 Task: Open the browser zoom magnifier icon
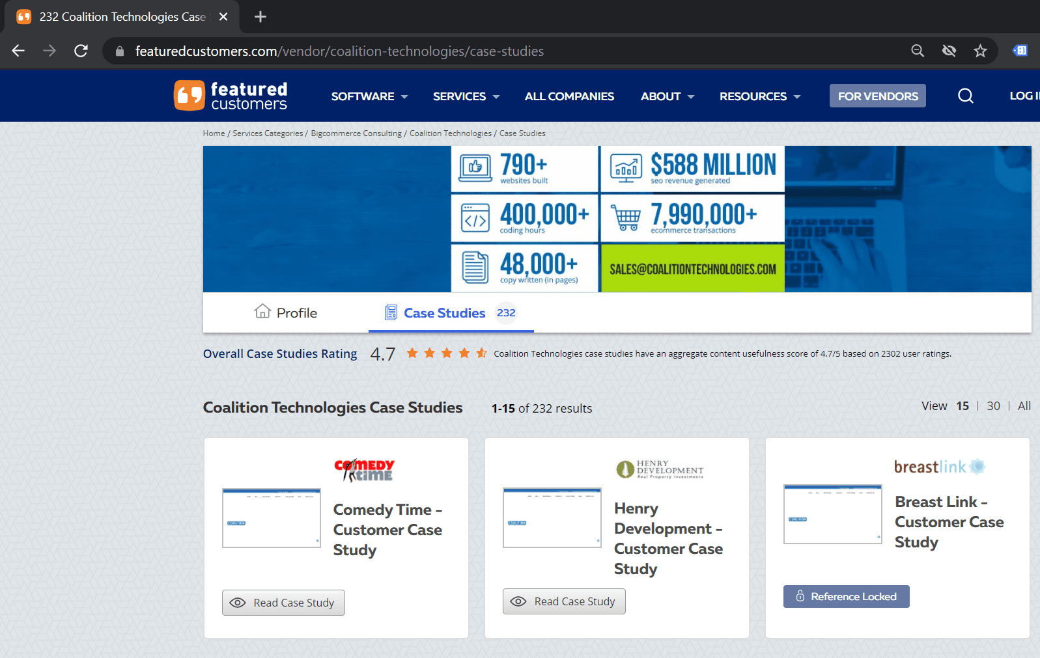(x=918, y=51)
